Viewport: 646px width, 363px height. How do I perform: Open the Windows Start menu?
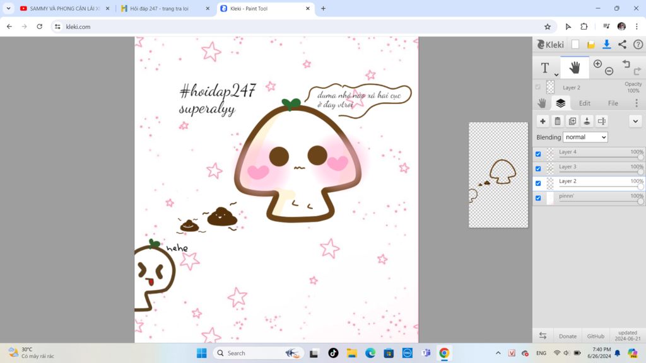point(201,353)
